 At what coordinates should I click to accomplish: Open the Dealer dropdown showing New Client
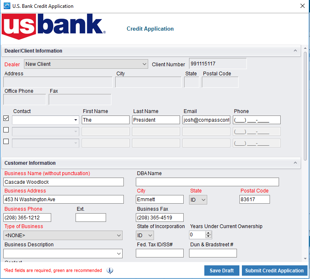click(x=86, y=64)
